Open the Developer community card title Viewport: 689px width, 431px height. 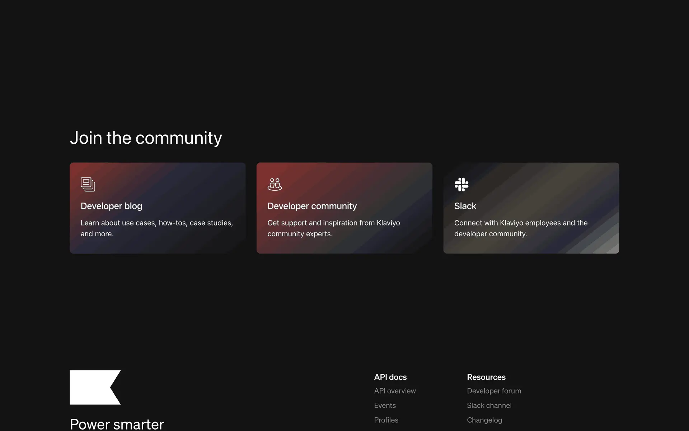point(312,206)
